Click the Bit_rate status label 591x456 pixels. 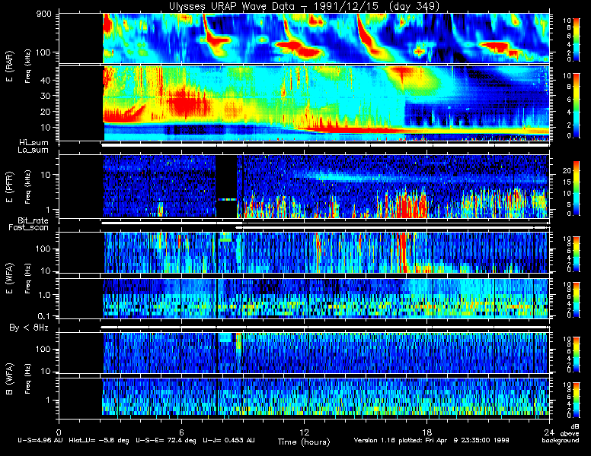[x=34, y=220]
